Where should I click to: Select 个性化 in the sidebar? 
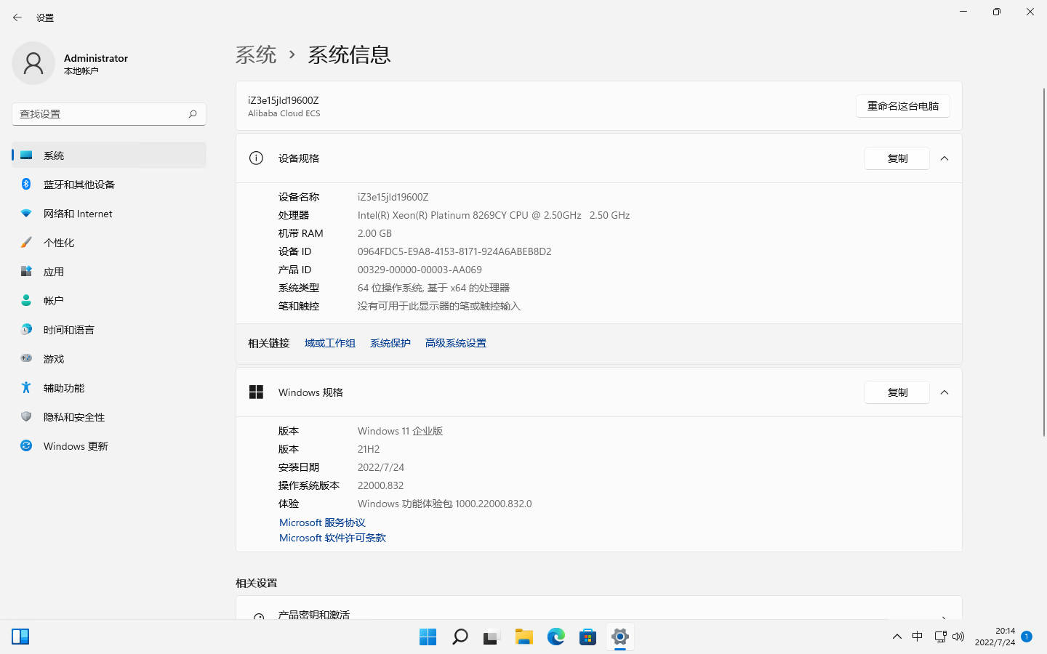(109, 243)
